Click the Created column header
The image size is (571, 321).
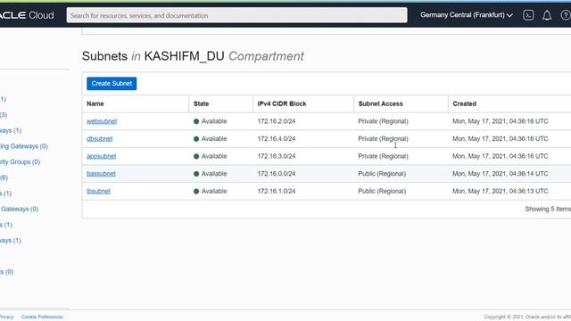point(464,103)
